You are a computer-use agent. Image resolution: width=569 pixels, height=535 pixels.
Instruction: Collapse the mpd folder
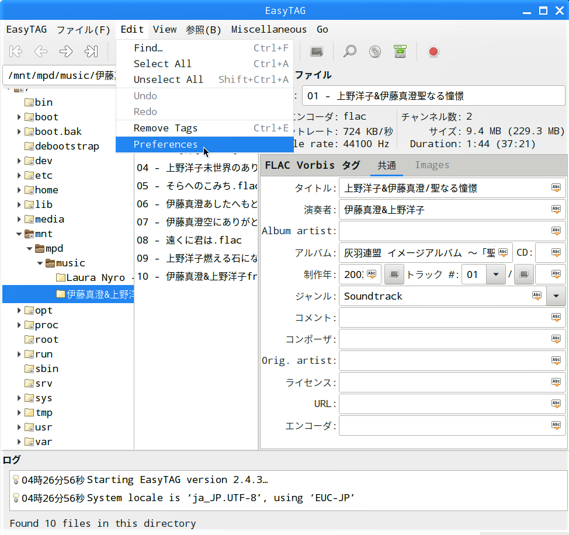pyautogui.click(x=29, y=248)
